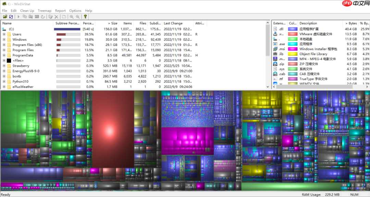370x197 pixels.
Task: Click the Refresh Selected circular arrow icon
Action: (43, 16)
